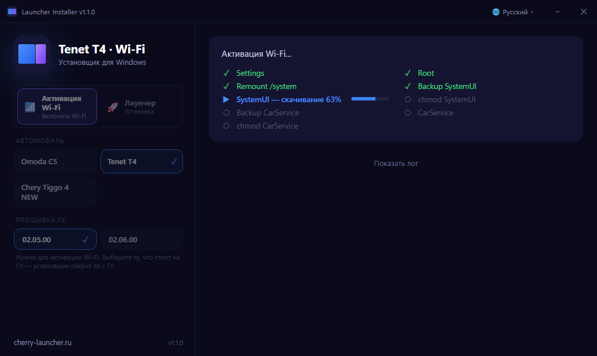597x356 pixels.
Task: Click the SystemUI download progress bar
Action: (370, 99)
